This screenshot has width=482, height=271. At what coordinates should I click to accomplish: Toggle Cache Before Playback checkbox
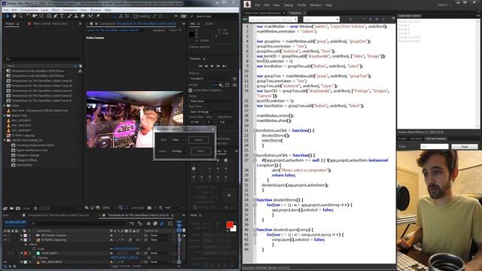190,90
